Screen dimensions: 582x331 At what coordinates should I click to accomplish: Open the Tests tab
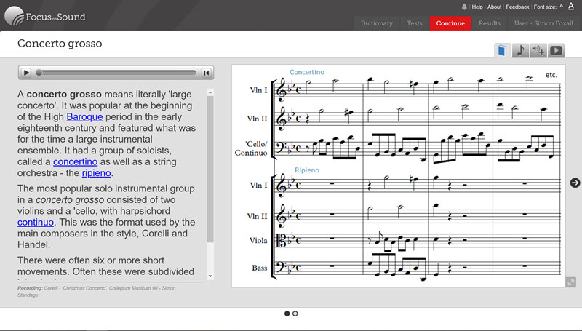[x=414, y=23]
